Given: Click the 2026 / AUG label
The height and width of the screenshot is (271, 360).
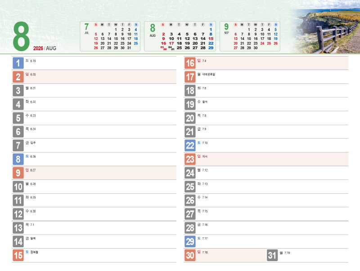Looking at the screenshot, I should pyautogui.click(x=45, y=48).
